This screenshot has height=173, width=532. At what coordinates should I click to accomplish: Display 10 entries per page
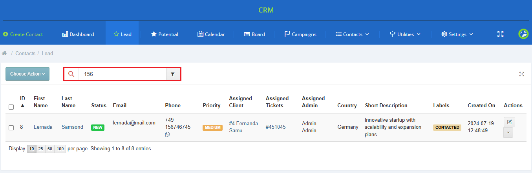31,149
